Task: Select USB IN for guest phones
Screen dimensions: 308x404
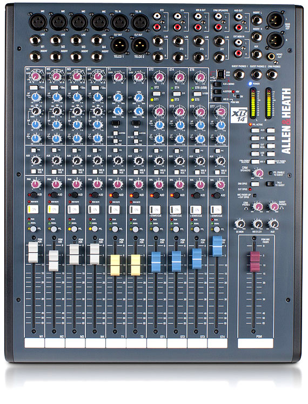Action: [271, 154]
